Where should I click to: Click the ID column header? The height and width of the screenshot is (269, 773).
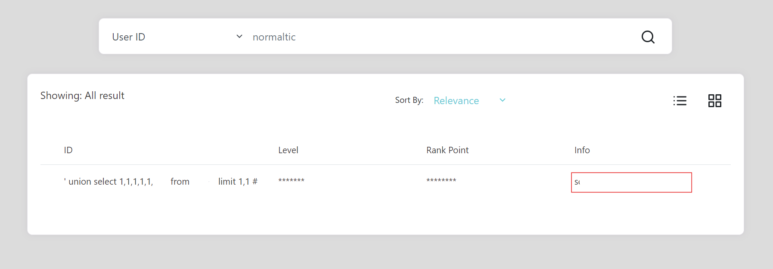coord(68,150)
